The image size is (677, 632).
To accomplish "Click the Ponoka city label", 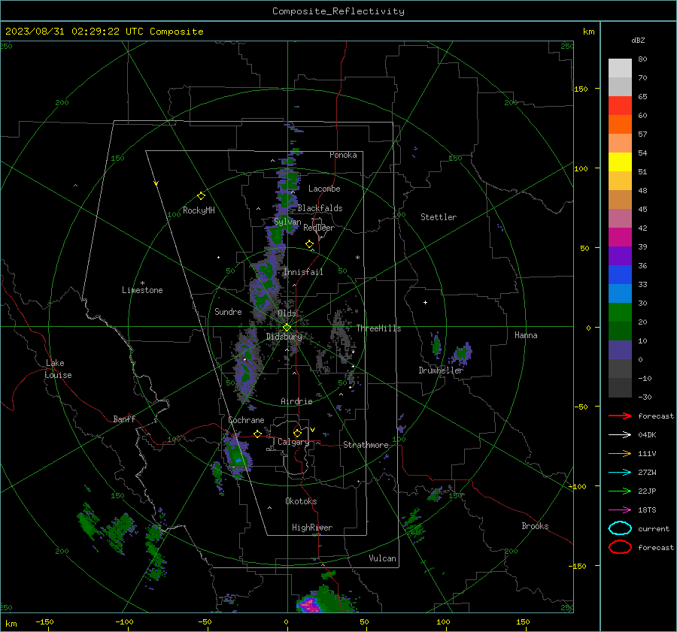I will point(343,155).
